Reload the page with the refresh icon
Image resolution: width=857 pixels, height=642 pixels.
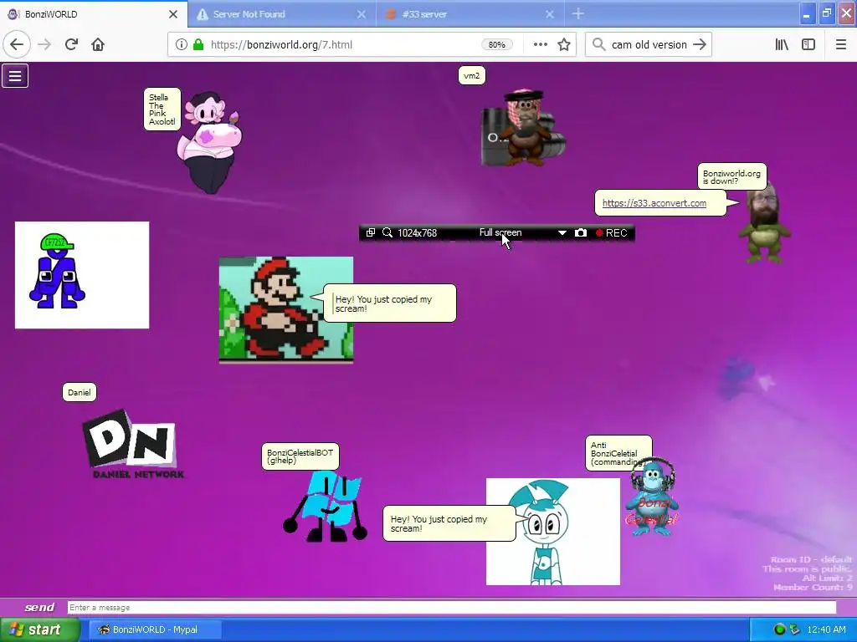tap(71, 44)
